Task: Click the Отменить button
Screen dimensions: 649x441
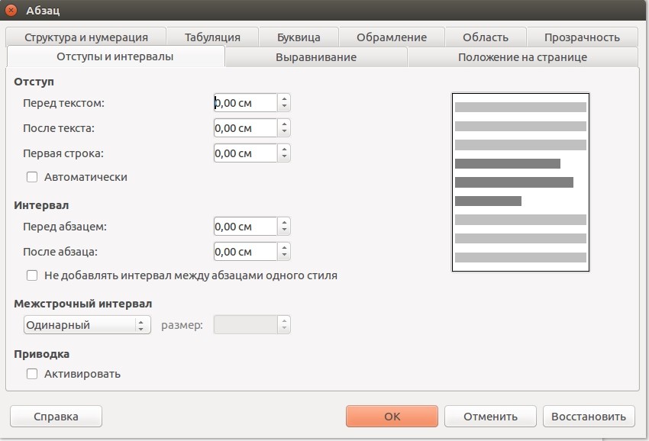Action: [490, 416]
